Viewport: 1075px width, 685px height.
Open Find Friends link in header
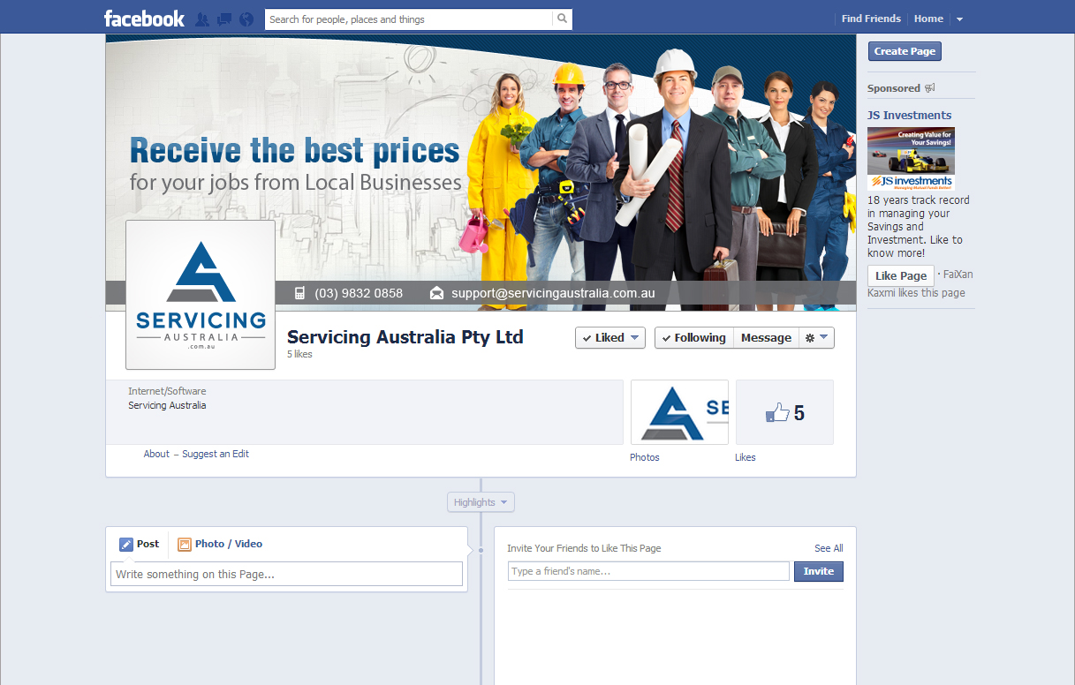click(x=871, y=19)
